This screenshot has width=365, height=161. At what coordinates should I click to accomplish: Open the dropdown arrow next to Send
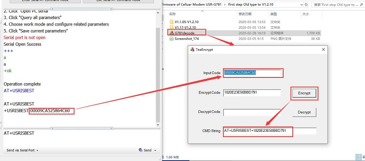(x=155, y=150)
